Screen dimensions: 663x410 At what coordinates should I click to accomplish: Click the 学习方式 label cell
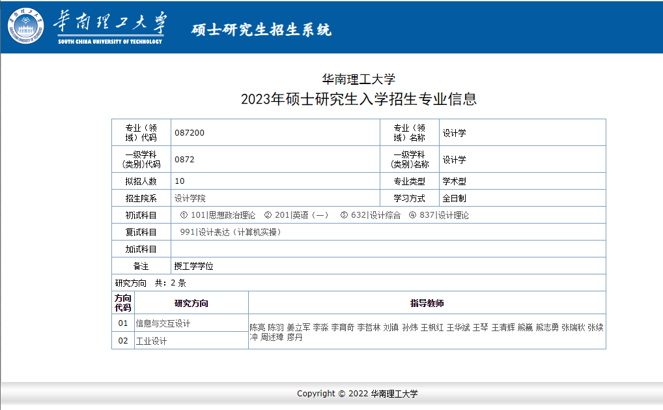click(x=409, y=198)
